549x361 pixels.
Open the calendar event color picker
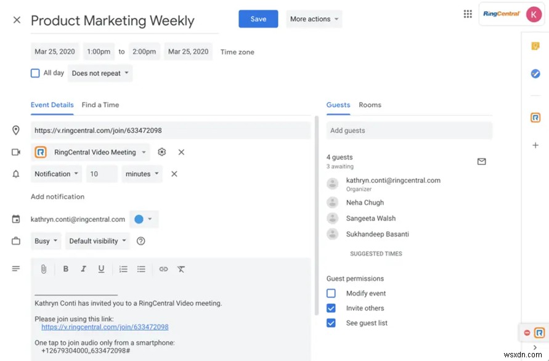tap(144, 219)
